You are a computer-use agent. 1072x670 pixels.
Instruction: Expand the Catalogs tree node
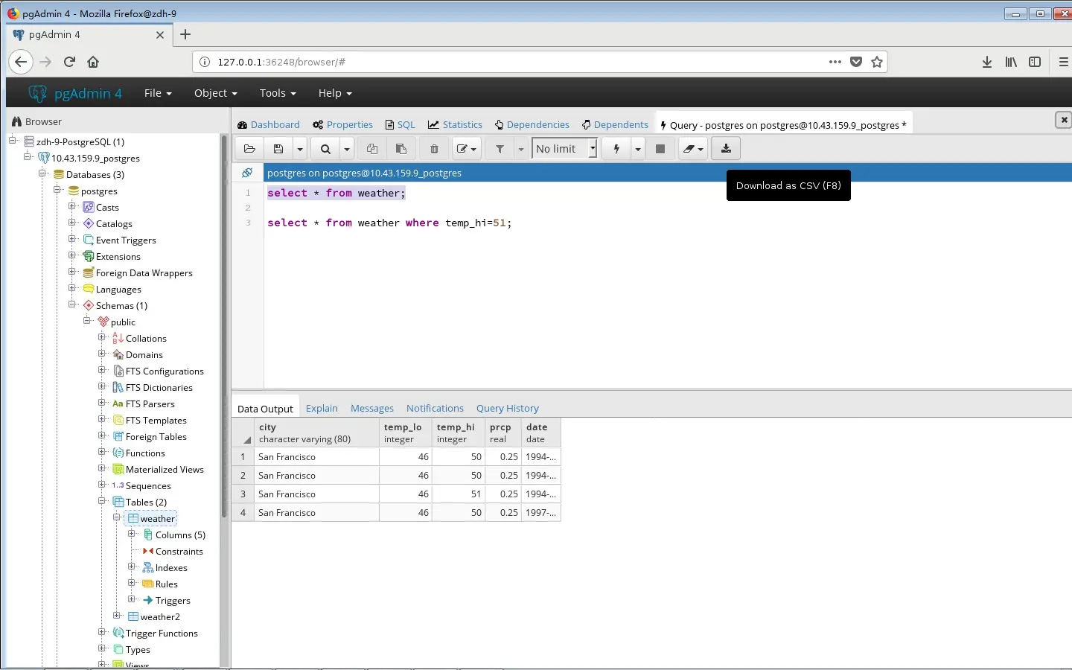[72, 223]
